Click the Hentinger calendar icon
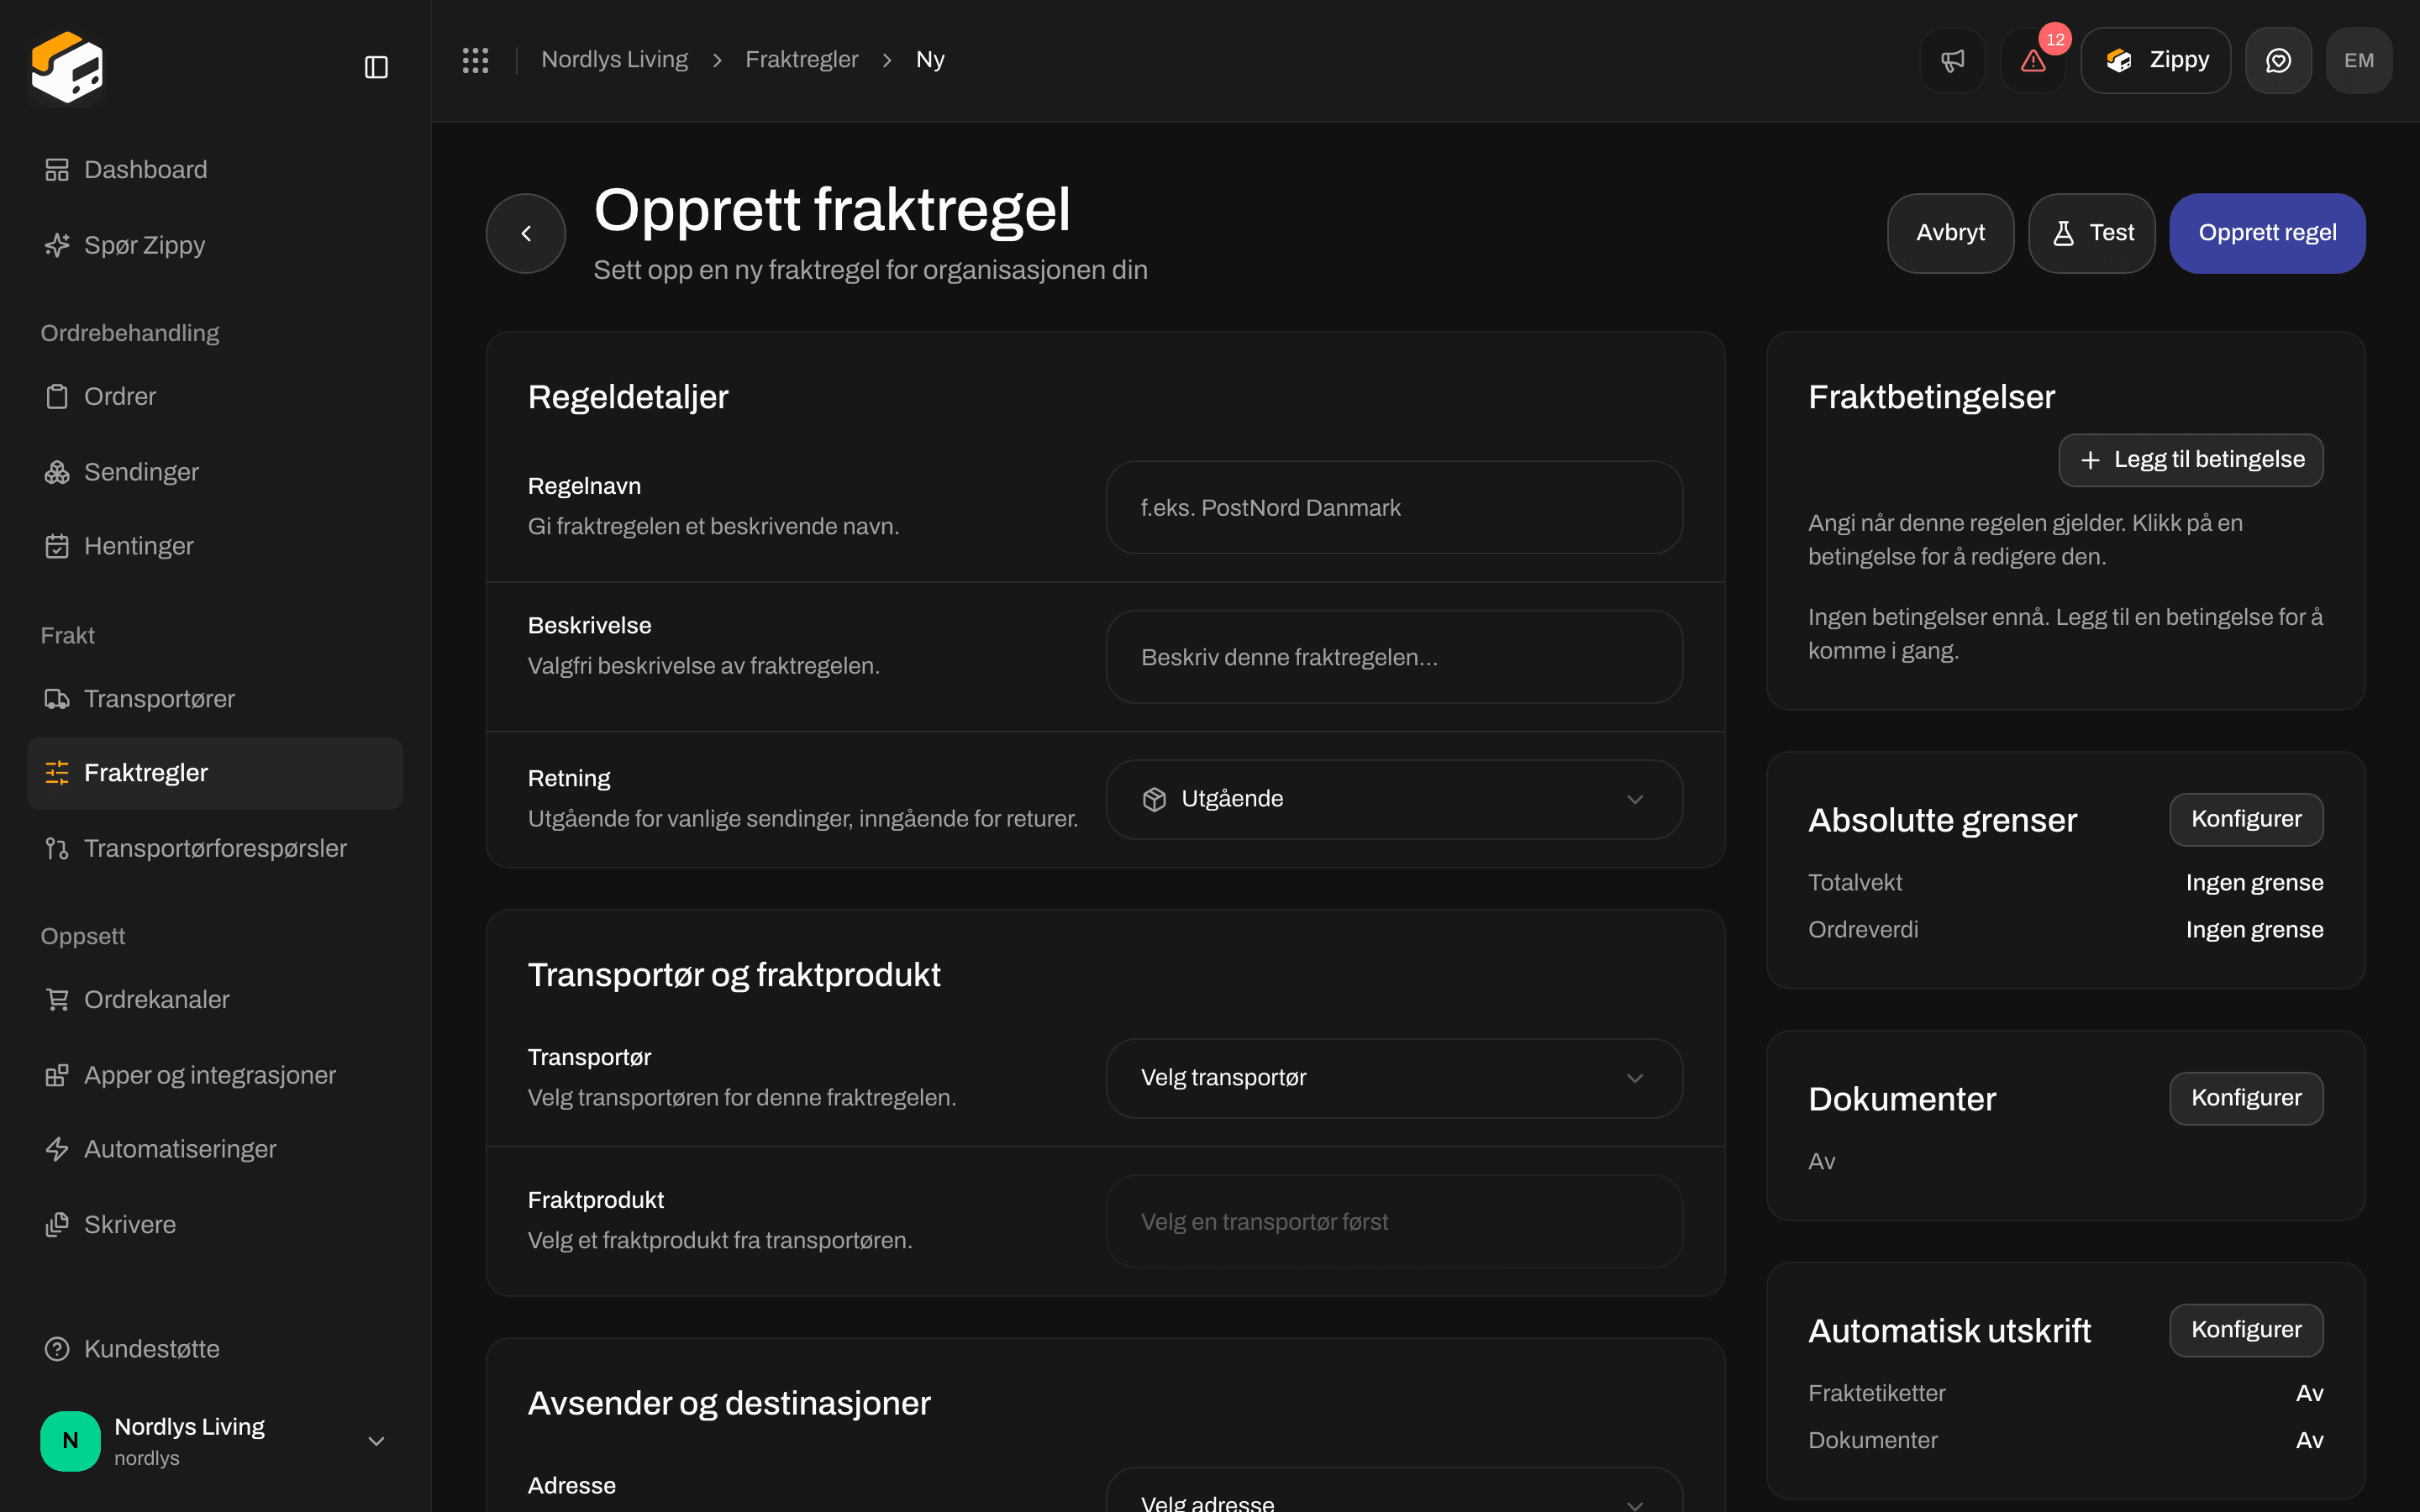 [57, 546]
